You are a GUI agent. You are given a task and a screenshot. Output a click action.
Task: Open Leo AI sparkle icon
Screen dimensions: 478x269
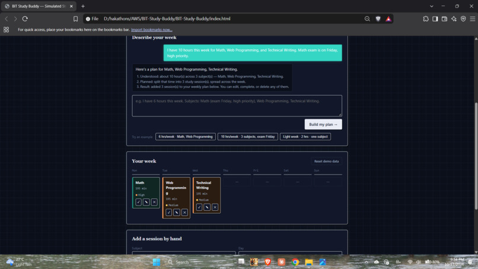pyautogui.click(x=454, y=18)
